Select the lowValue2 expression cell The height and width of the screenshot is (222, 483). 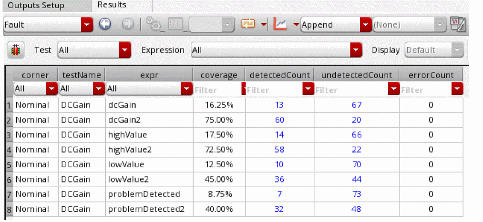tap(149, 179)
